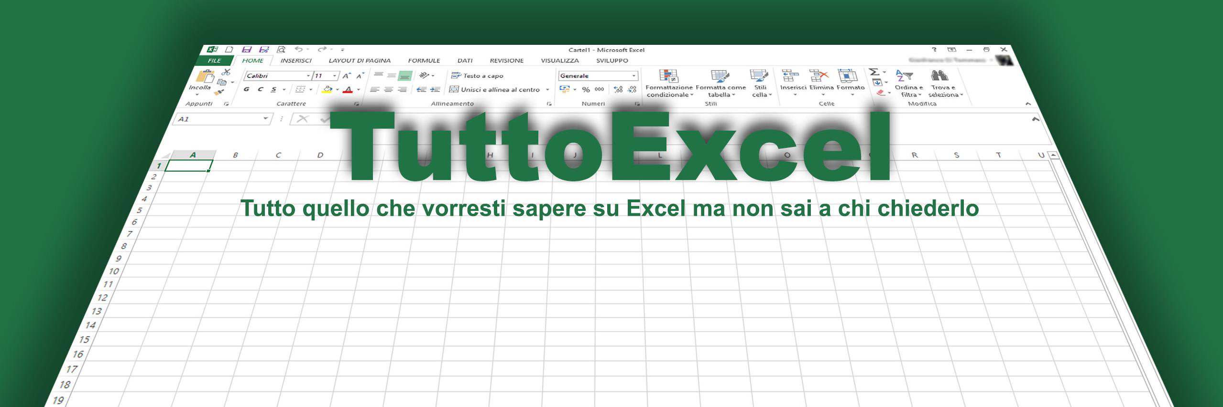1223x407 pixels.
Task: Switch to the DATI tab
Action: (x=465, y=61)
